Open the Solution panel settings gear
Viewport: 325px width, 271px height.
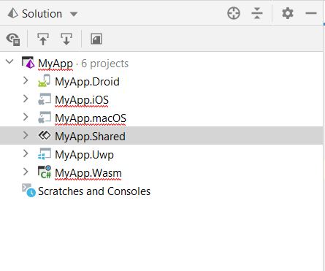[288, 13]
